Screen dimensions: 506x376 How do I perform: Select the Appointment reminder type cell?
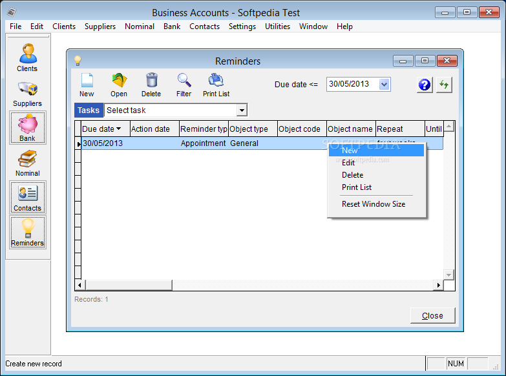click(x=204, y=143)
